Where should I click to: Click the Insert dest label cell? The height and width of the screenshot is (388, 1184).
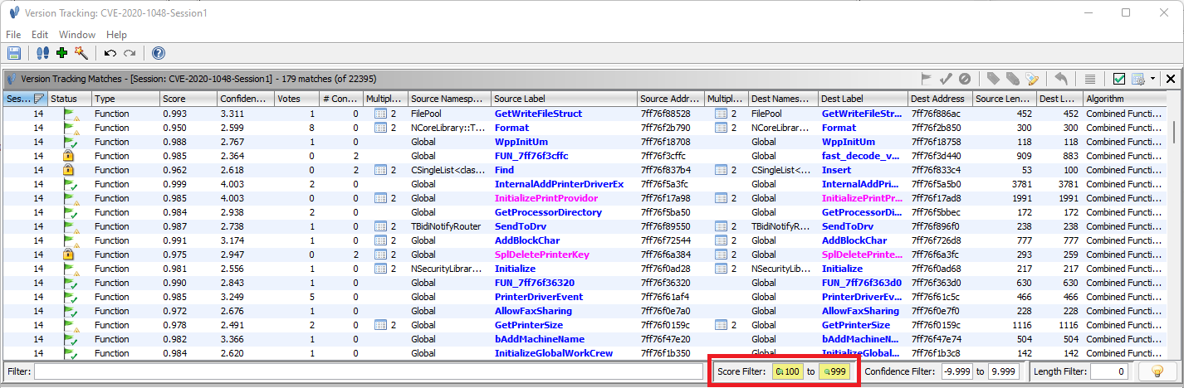862,170
